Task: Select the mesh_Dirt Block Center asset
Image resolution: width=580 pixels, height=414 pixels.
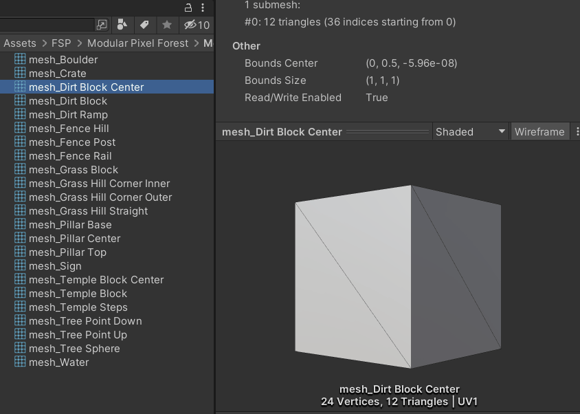Action: pos(107,87)
